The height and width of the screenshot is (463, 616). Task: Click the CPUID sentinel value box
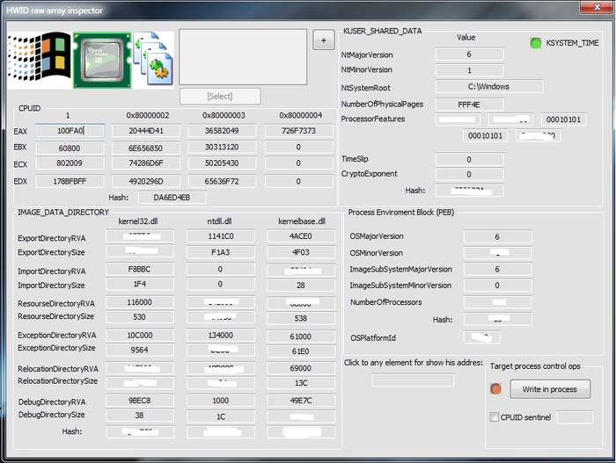[575, 417]
